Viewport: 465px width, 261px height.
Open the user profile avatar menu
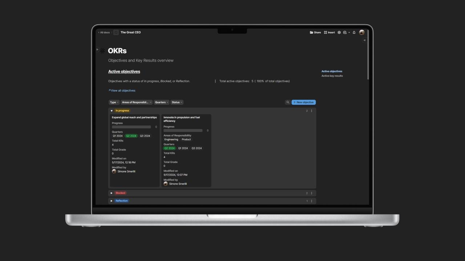click(362, 32)
